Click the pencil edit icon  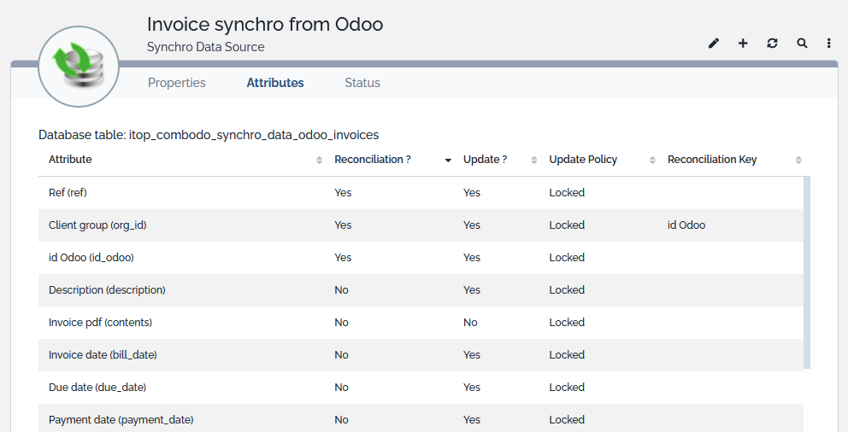pos(714,44)
